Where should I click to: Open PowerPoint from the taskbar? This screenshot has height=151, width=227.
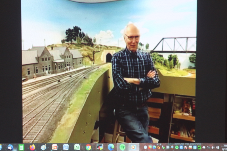click(x=54, y=147)
